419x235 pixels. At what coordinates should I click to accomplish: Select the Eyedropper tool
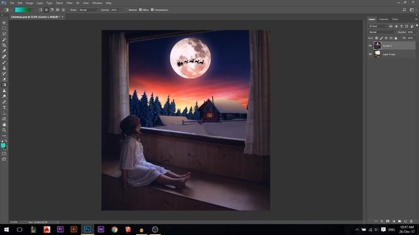click(x=4, y=51)
